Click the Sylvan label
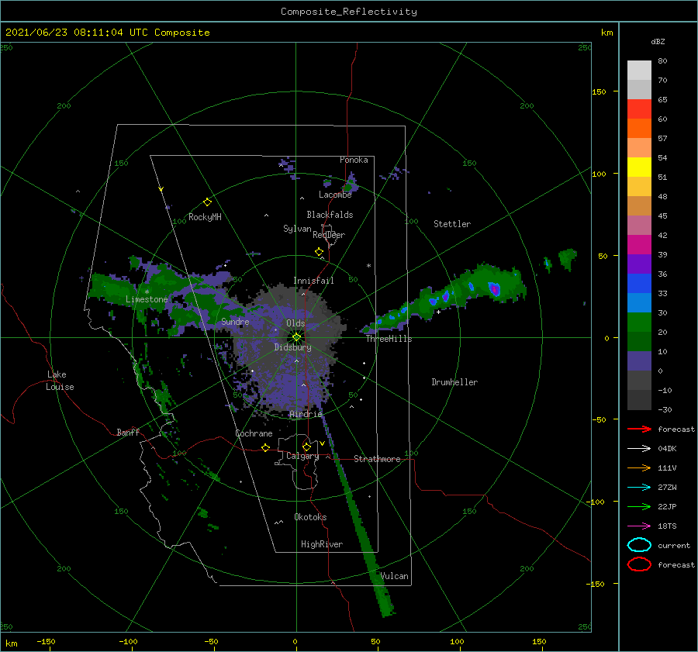This screenshot has height=652, width=698. 297,229
